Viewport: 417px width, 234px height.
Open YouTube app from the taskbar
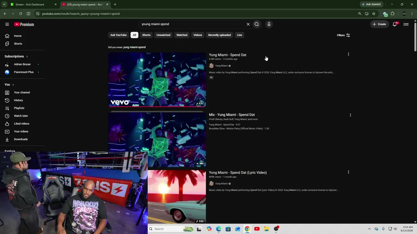pos(257,229)
